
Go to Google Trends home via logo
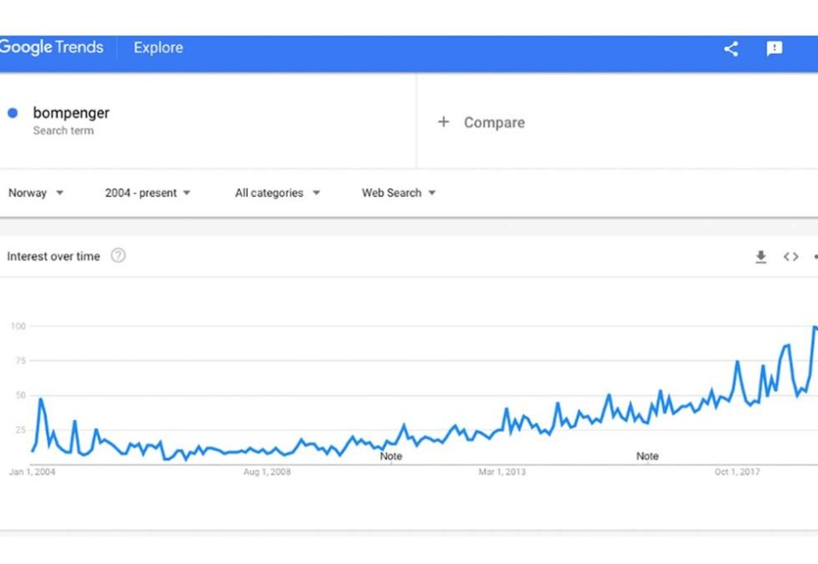[51, 48]
